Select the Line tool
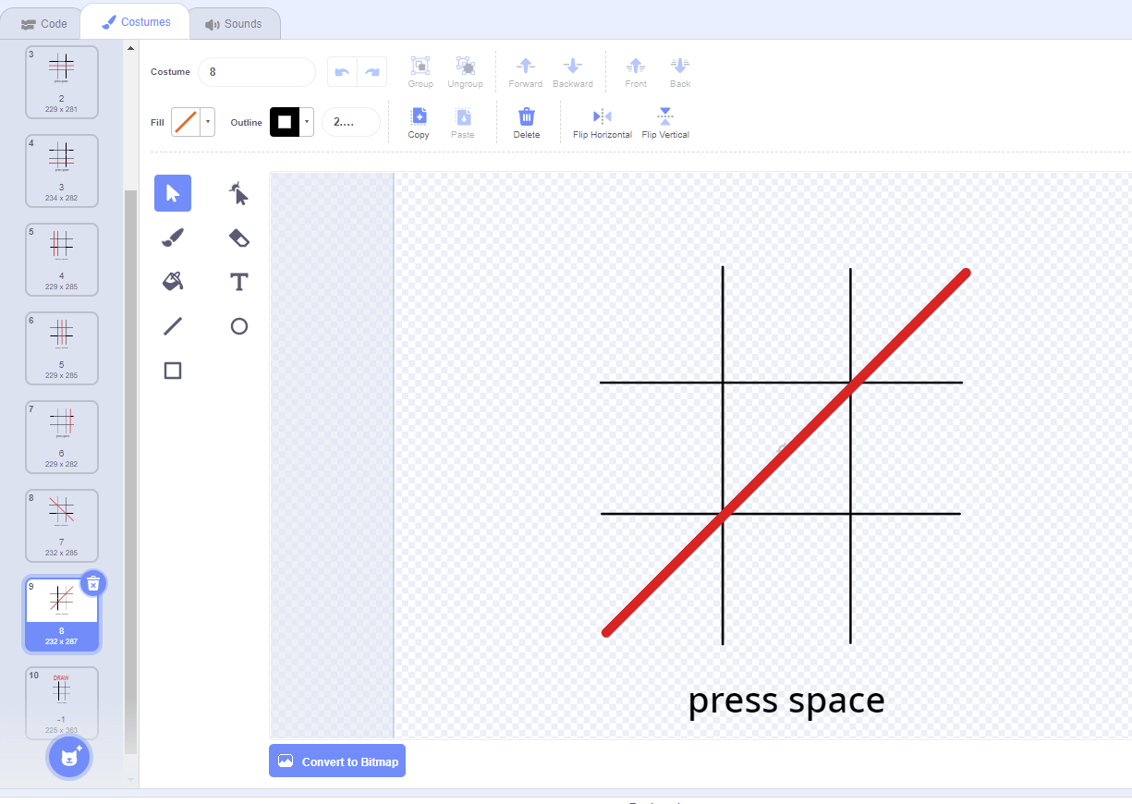 point(173,326)
